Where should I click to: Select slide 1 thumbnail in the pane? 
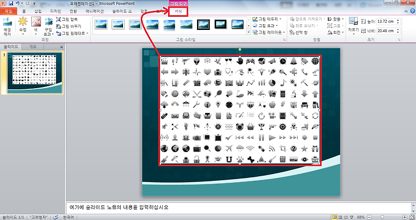pos(35,73)
